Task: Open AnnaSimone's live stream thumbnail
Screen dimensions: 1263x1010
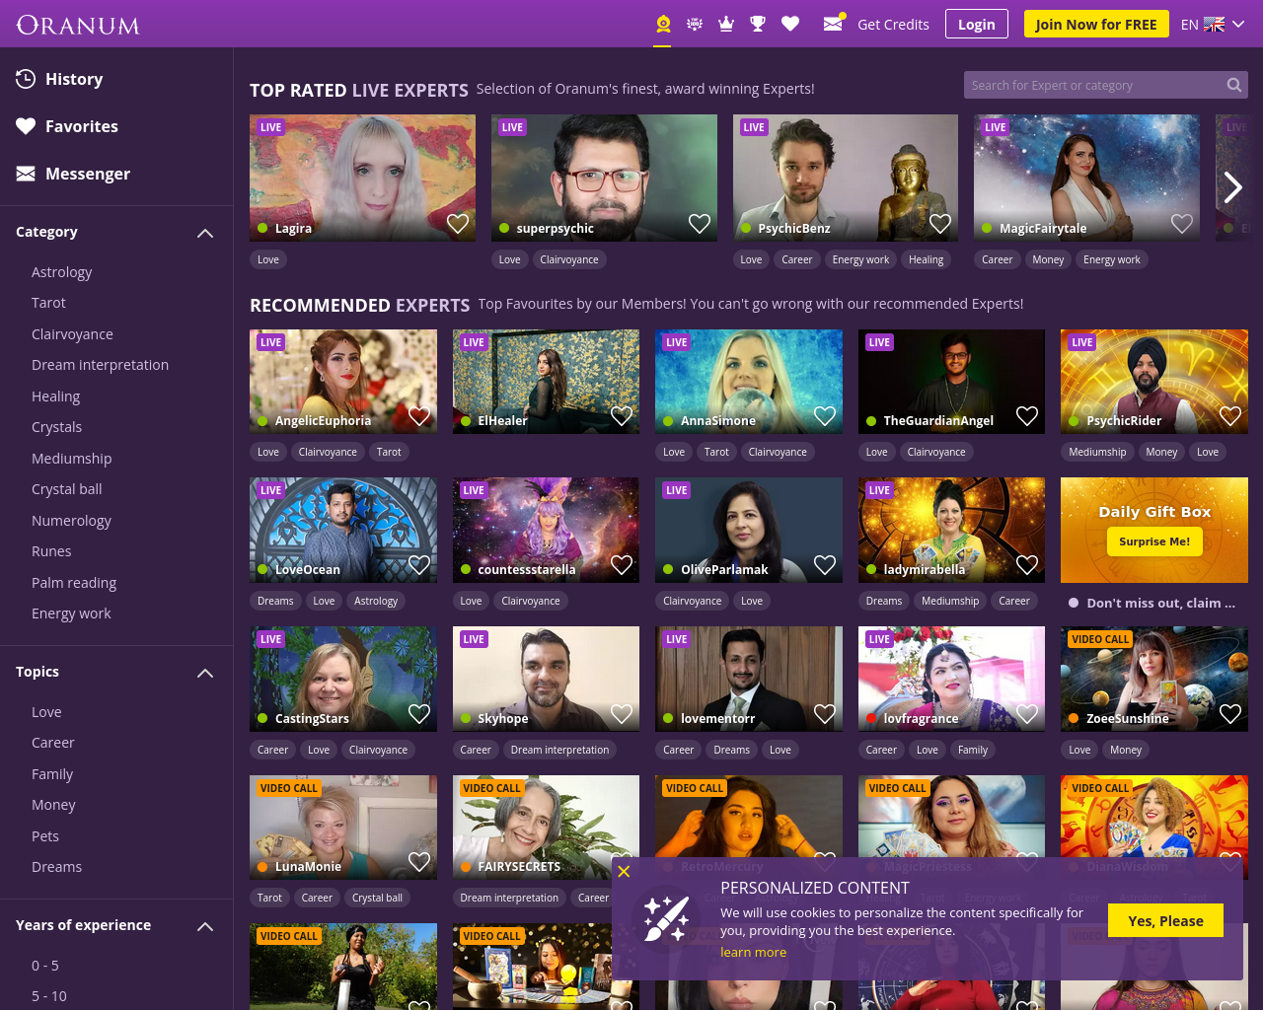Action: (748, 382)
